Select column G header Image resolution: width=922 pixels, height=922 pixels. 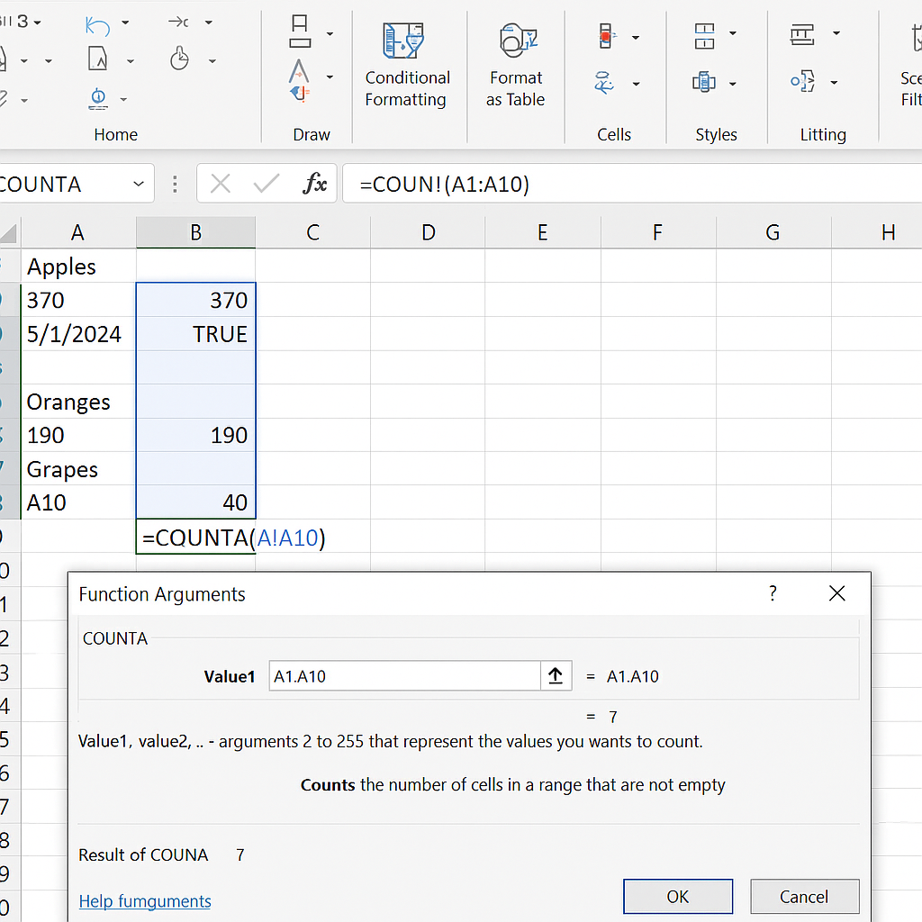tap(773, 232)
